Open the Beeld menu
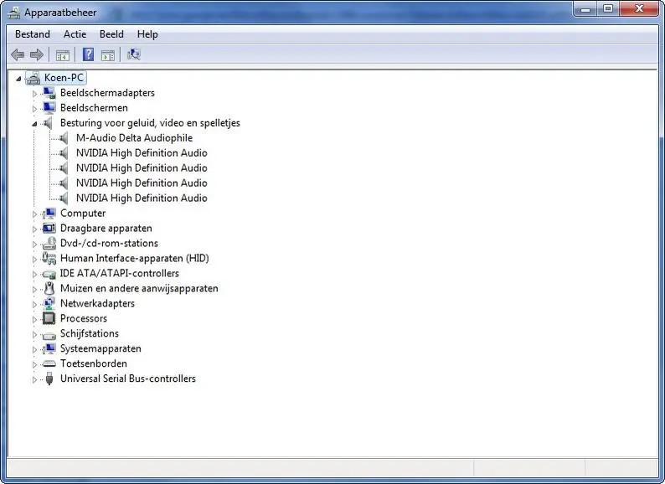Viewport: 665px width, 484px height. 111,34
